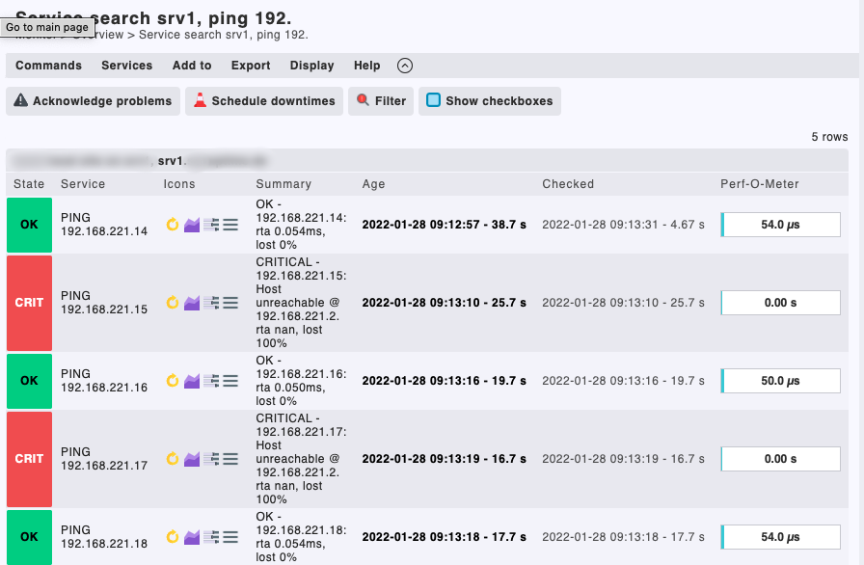Viewport: 864px width, 565px height.
Task: Open action menu icon for PING 192.168.221.17
Action: click(230, 459)
